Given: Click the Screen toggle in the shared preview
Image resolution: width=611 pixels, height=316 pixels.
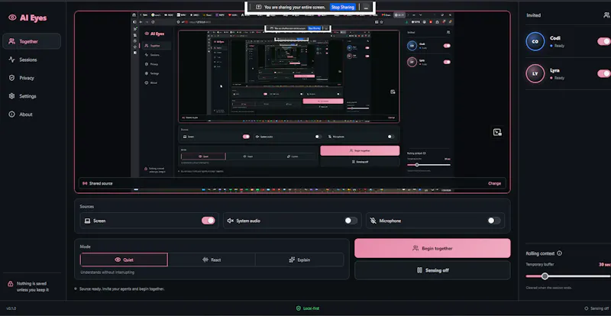Looking at the screenshot, I should click(246, 137).
